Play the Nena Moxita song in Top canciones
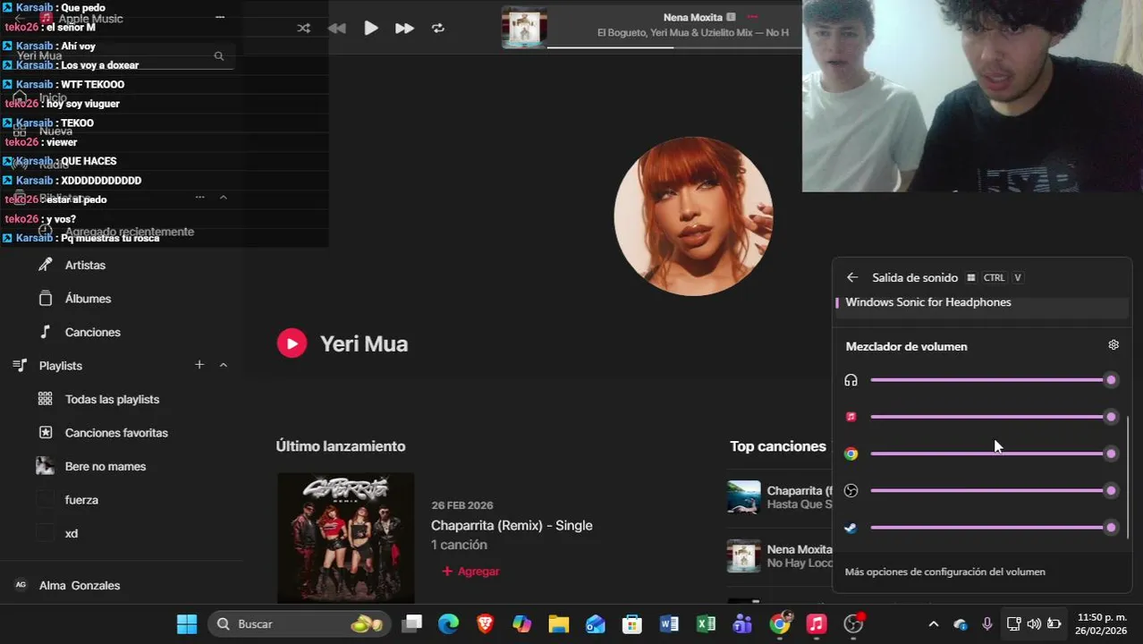Viewport: 1143px width, 644px height. point(743,556)
